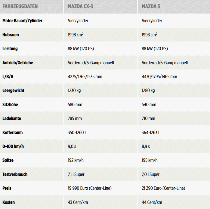Select the 43 Cent/km cost cell
Viewport: 210px width, 209px height.
click(78, 202)
